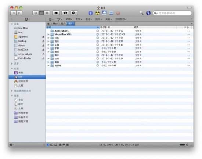The image size is (202, 159).
Task: Select the VirtualBox VMs row
Action: click(120, 35)
